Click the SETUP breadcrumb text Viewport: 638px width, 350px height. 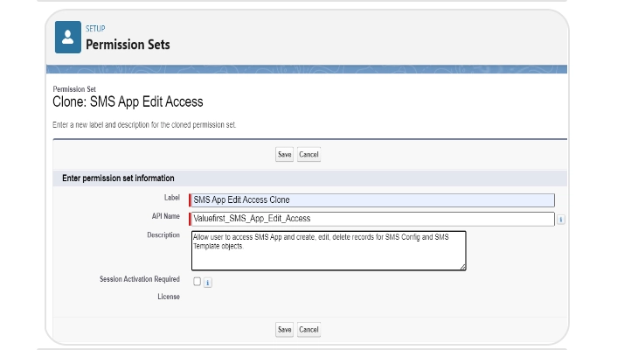(94, 29)
